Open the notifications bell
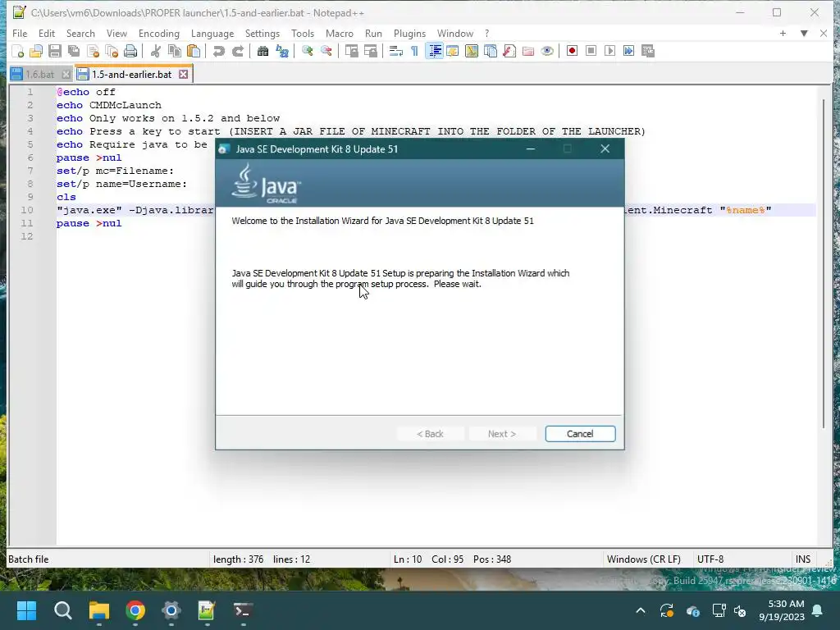The width and height of the screenshot is (840, 630). tap(818, 610)
